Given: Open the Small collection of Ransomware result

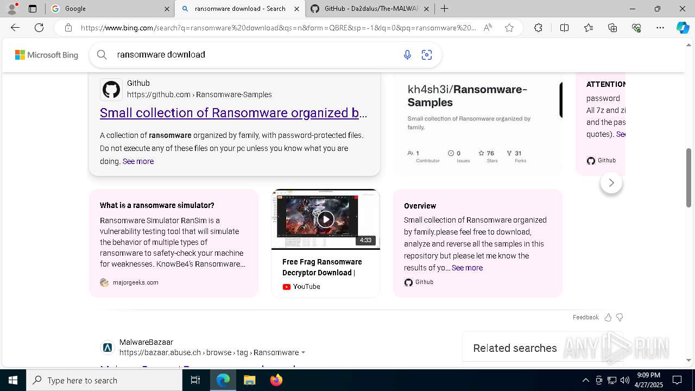Looking at the screenshot, I should point(233,113).
